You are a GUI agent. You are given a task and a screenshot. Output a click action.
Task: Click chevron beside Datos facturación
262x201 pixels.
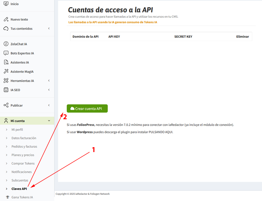click(x=7, y=138)
